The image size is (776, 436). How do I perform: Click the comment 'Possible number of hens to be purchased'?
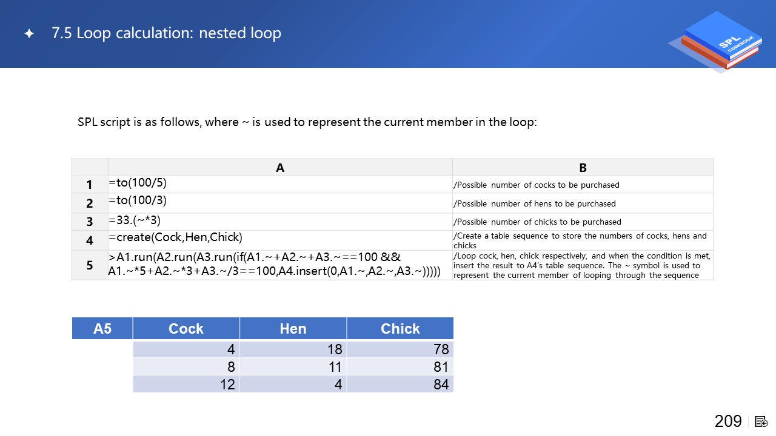coord(535,204)
